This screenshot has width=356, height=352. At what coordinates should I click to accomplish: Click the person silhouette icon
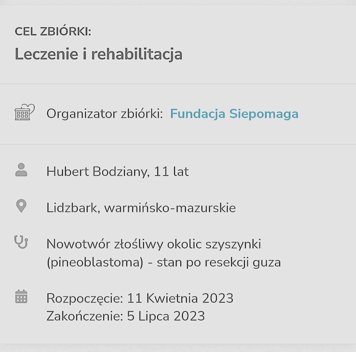click(21, 170)
